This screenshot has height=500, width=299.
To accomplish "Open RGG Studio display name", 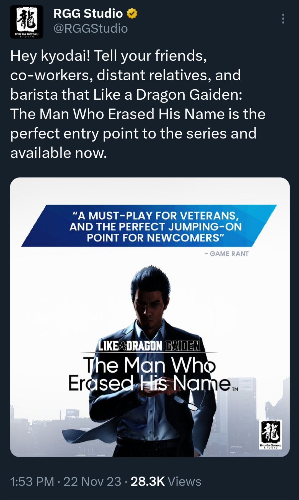I will [88, 13].
